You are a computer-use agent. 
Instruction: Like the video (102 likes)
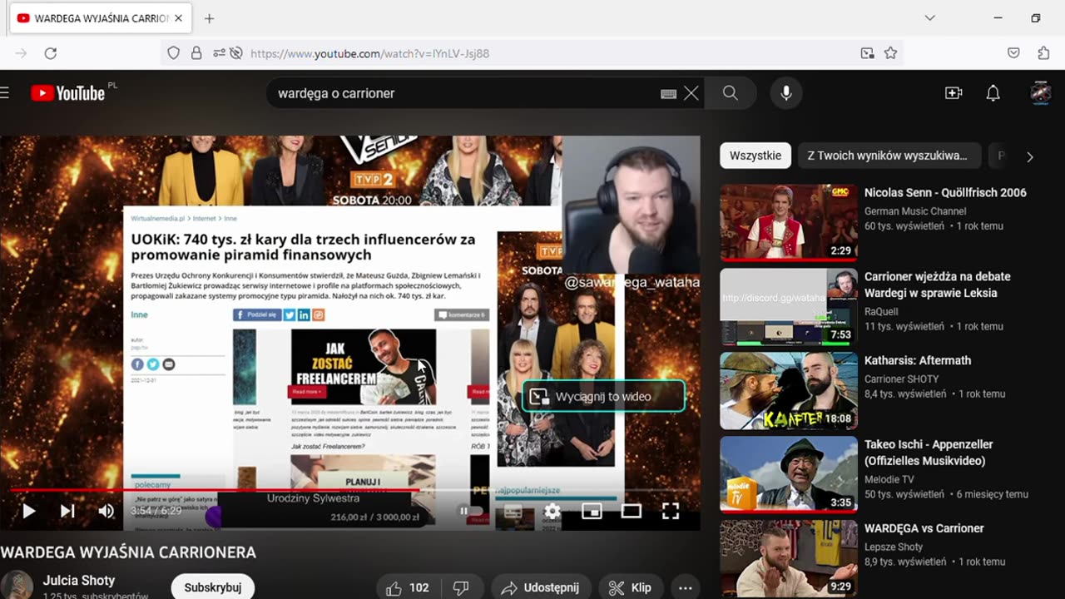click(x=407, y=587)
